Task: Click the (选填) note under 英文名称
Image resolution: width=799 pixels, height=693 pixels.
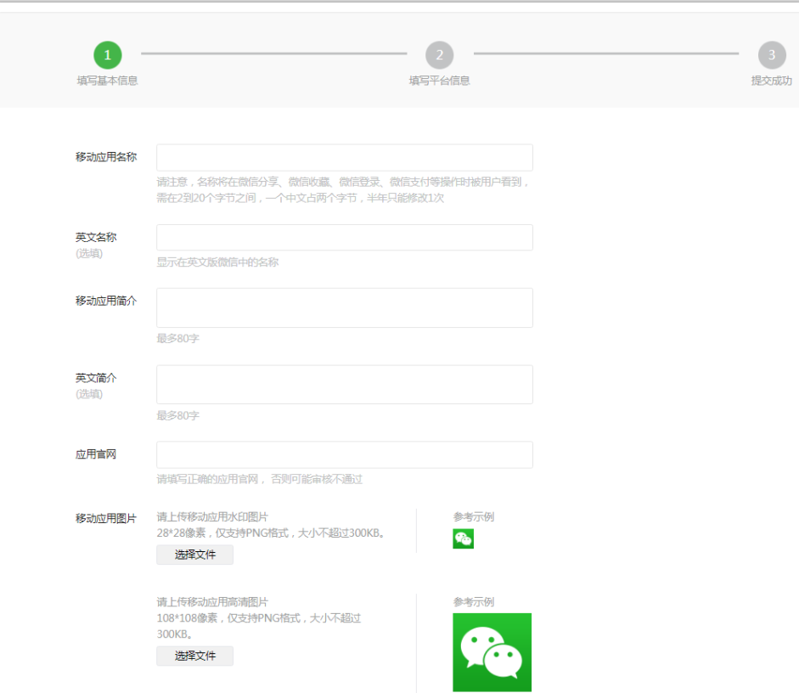Action: tap(89, 253)
